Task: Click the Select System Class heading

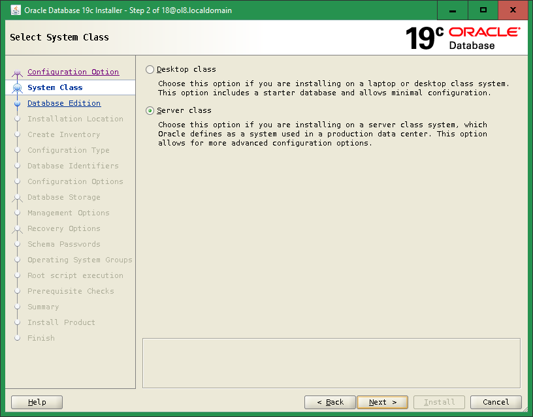Action: pos(59,37)
